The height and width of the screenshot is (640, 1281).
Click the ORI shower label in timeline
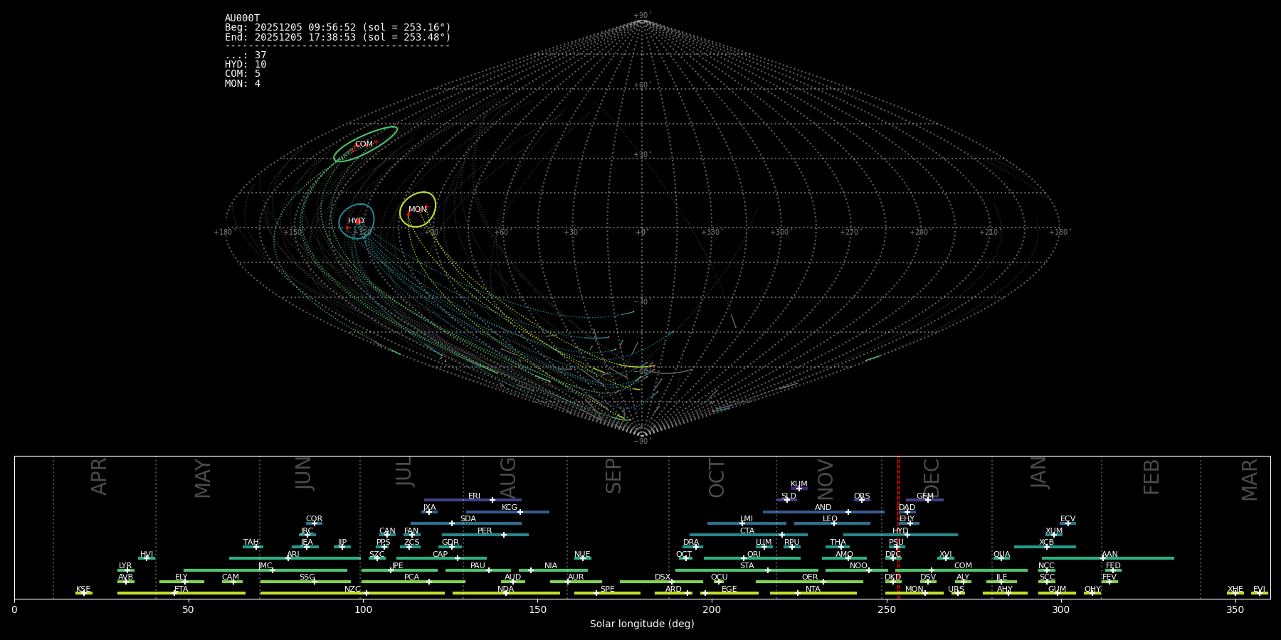[x=754, y=555]
